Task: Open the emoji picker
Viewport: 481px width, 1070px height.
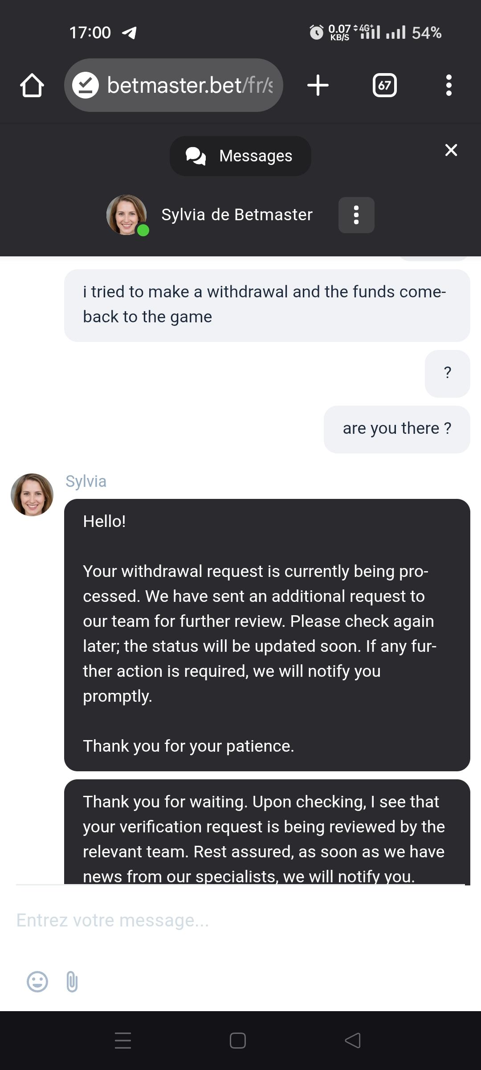Action: click(37, 982)
